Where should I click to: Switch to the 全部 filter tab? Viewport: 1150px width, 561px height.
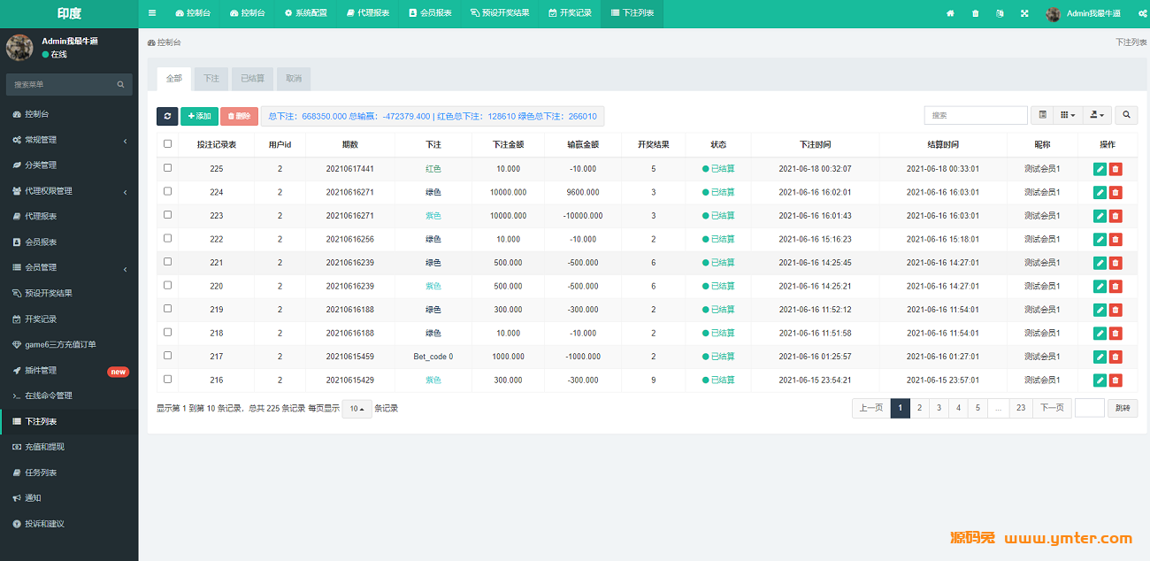(174, 79)
